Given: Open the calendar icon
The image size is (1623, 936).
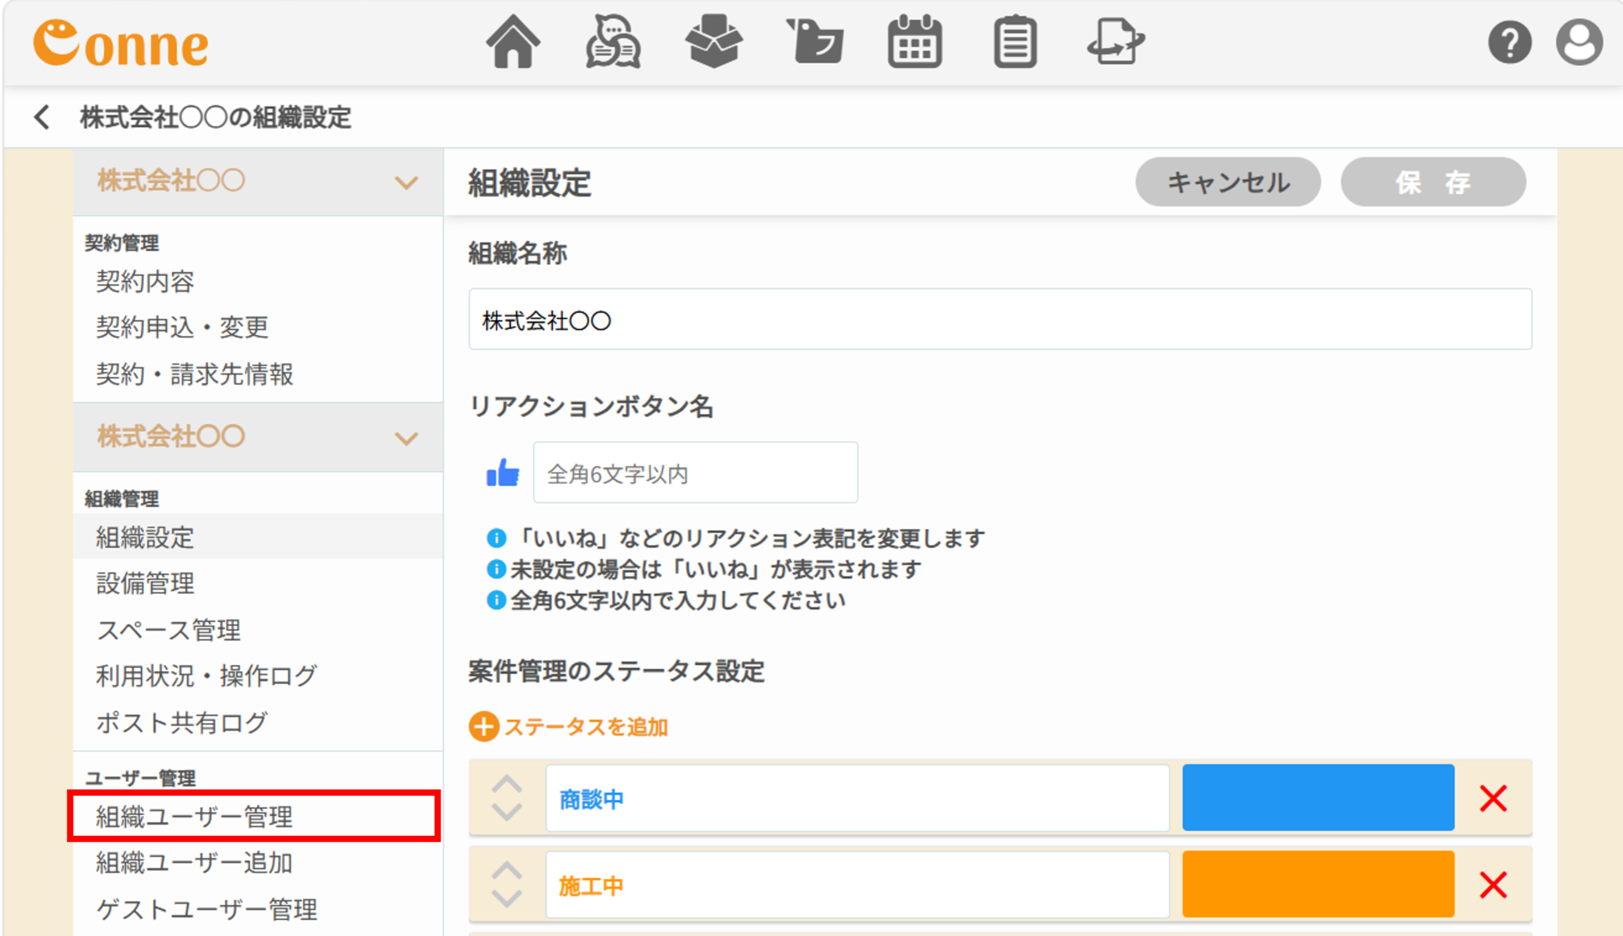Looking at the screenshot, I should 915,42.
